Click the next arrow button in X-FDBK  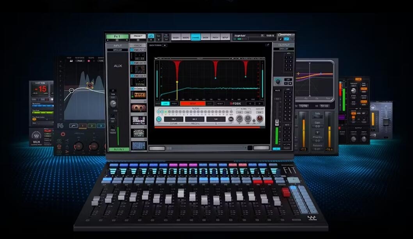259,103
